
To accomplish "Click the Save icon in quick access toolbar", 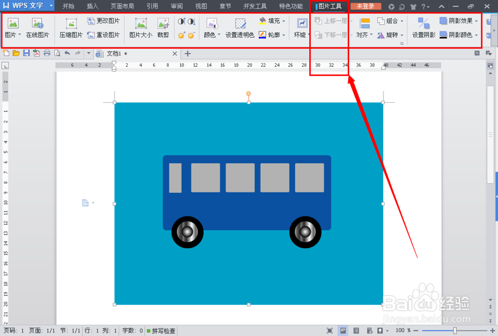I will (x=26, y=53).
